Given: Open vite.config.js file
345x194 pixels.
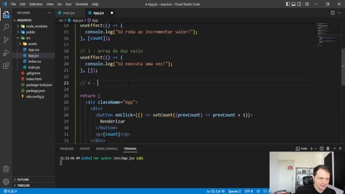Looking at the screenshot, I should click(x=35, y=96).
